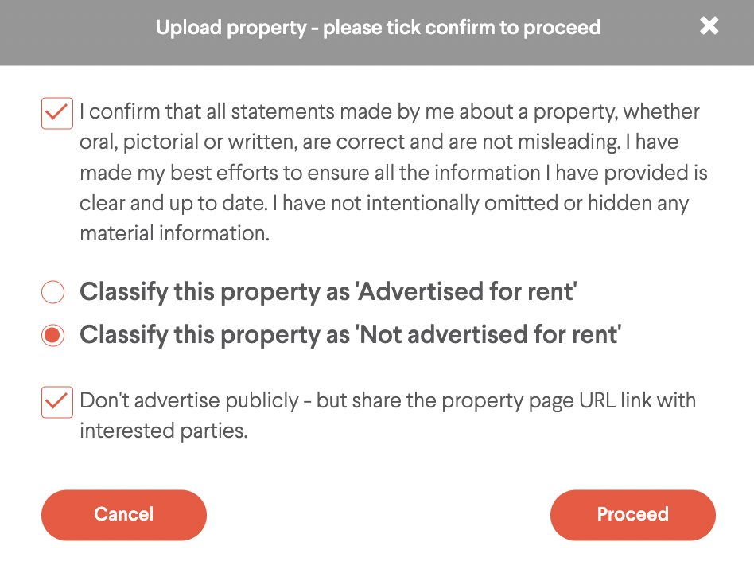
Task: Click the red checkmark beside the confirmation statement
Action: [x=56, y=113]
